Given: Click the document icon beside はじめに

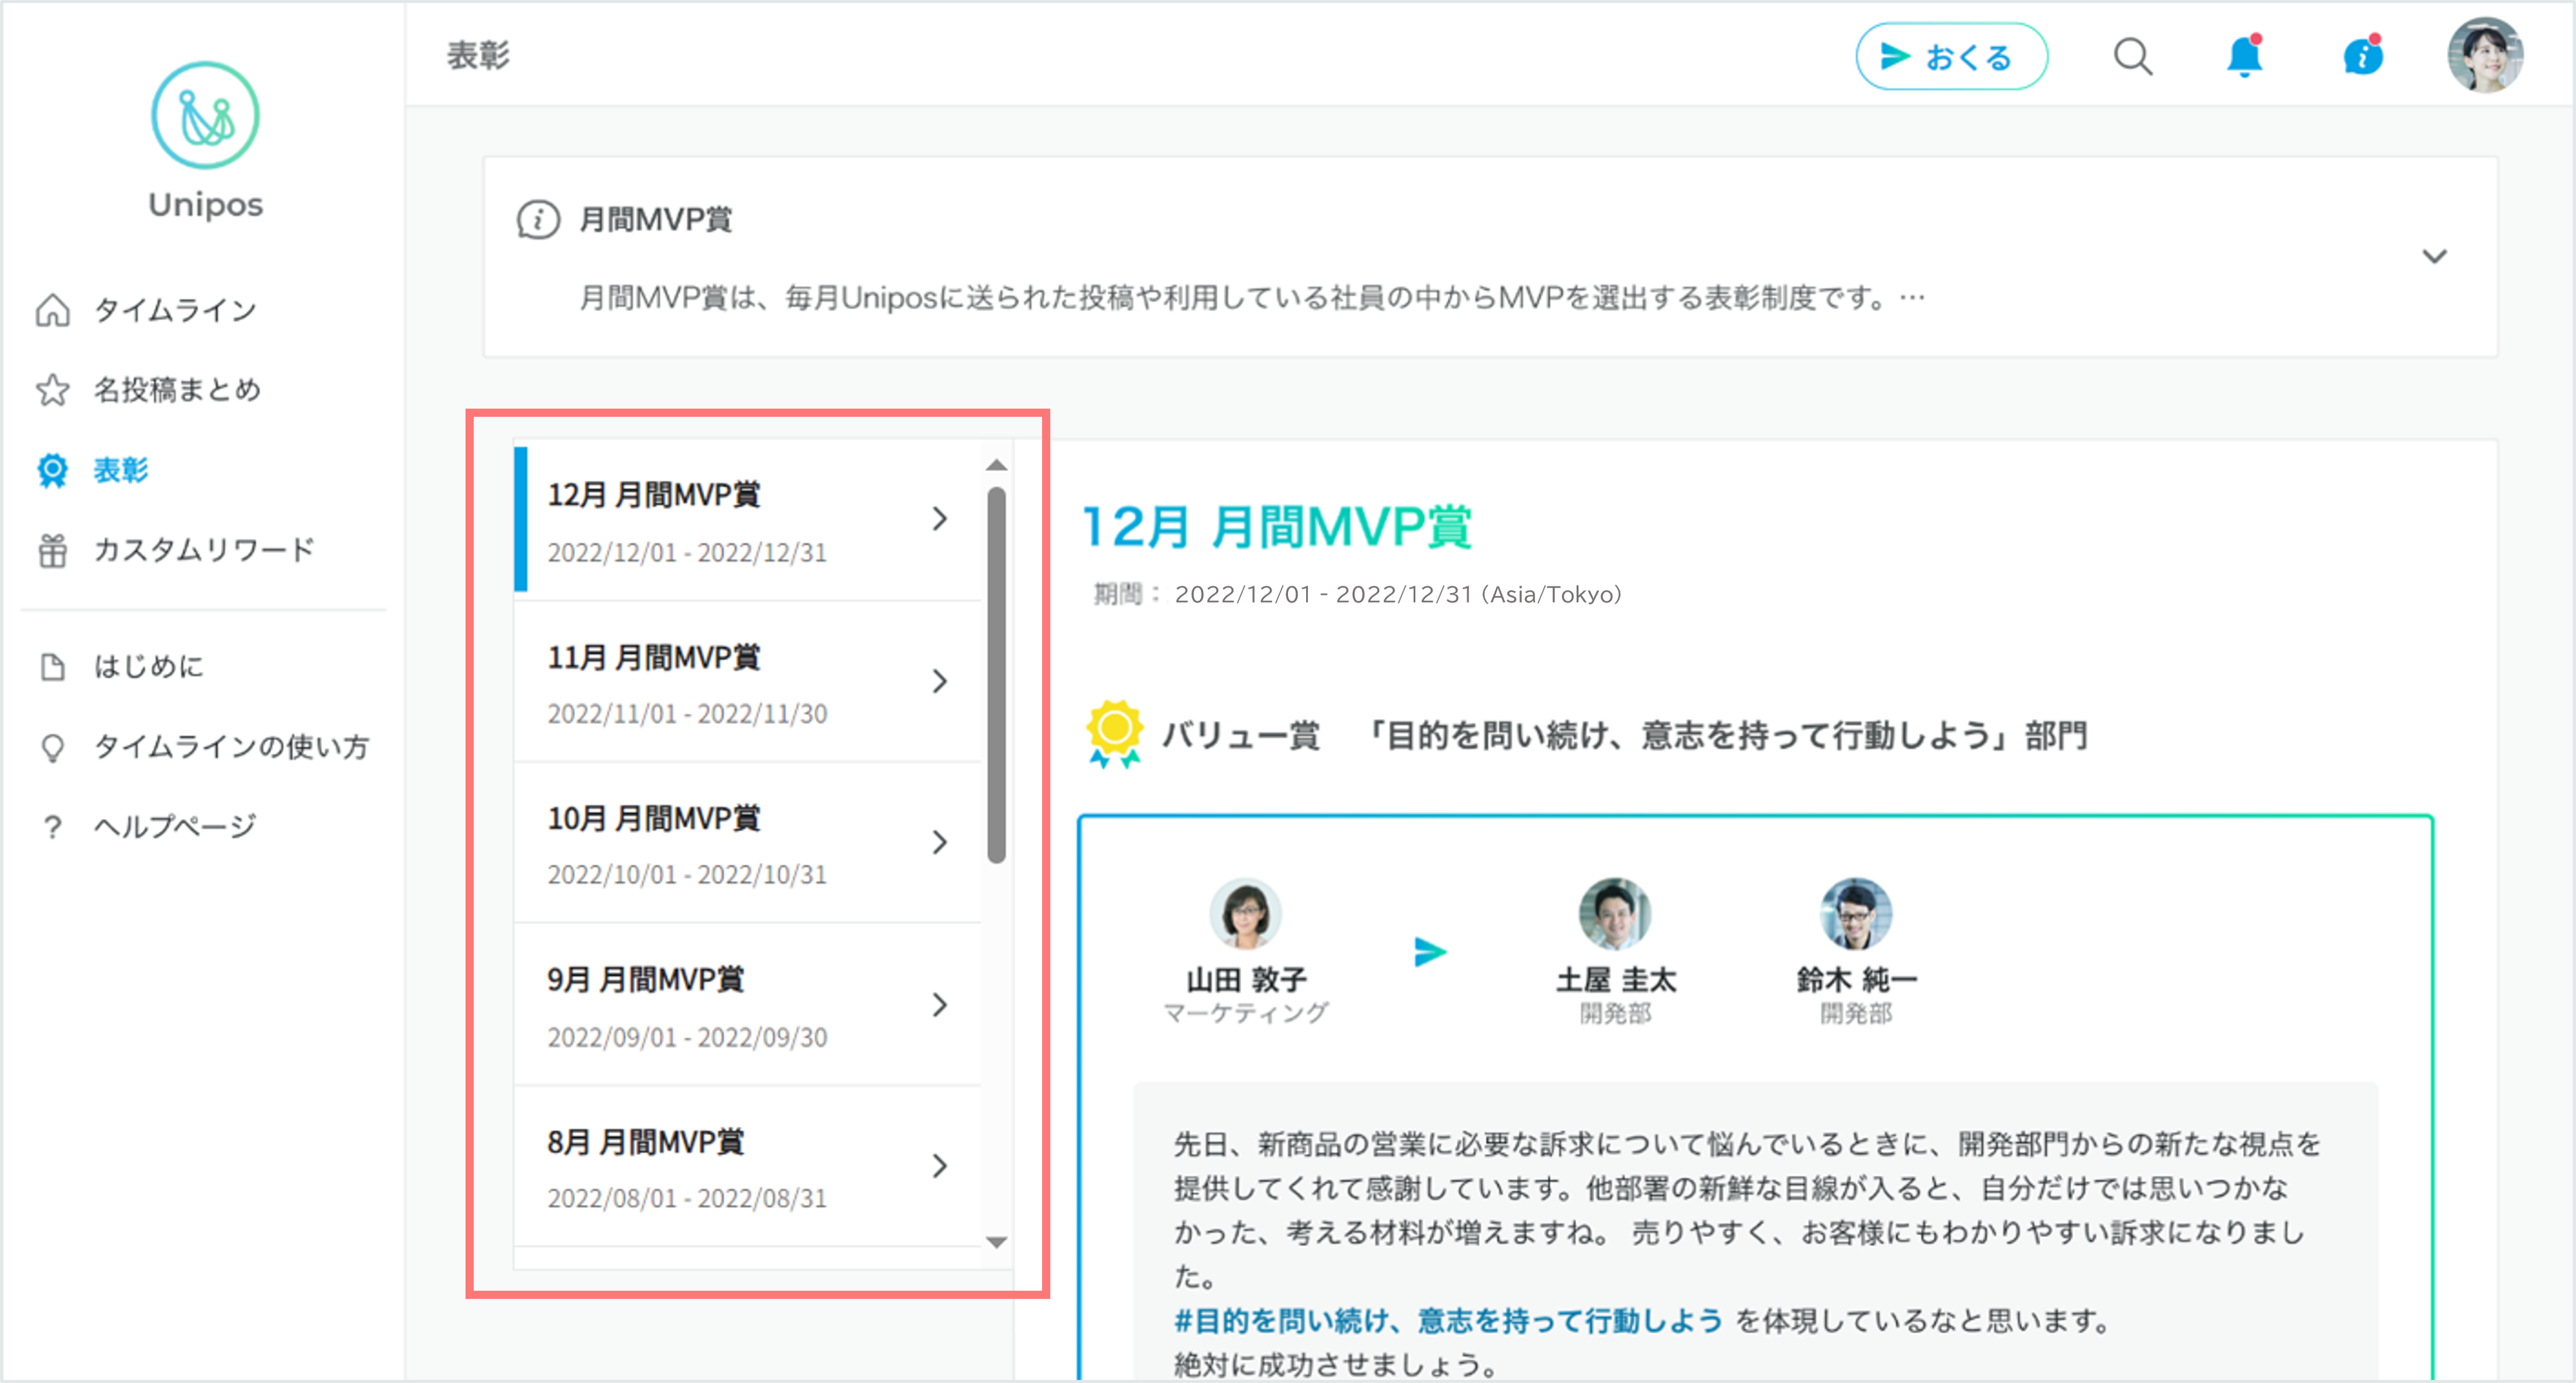Looking at the screenshot, I should 53,667.
